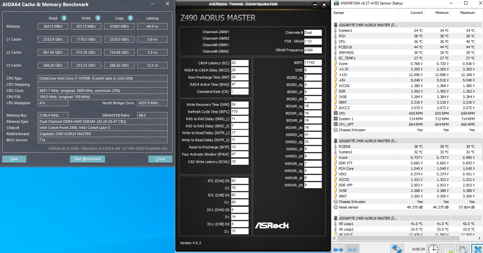This screenshot has width=483, height=253.
Task: Collapse sensor columns with the inward arrows icon
Action: (x=352, y=249)
